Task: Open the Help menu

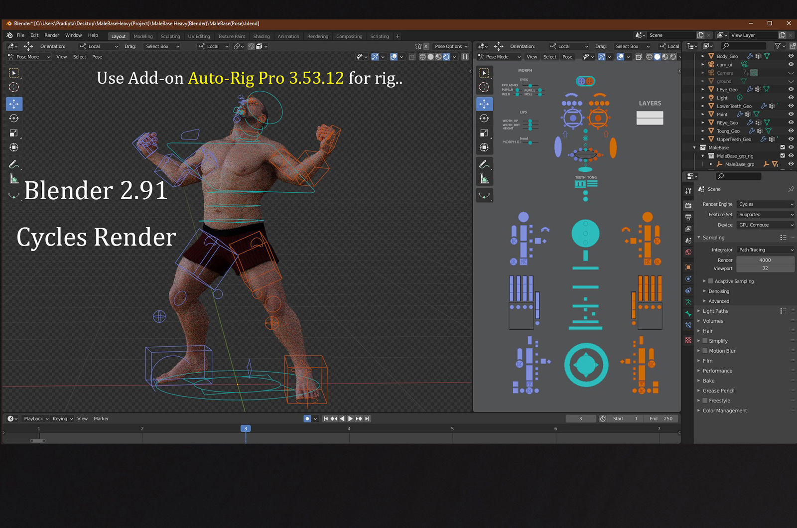Action: pos(93,35)
